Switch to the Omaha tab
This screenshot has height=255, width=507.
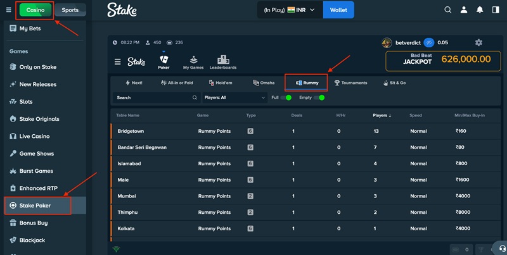click(x=264, y=83)
